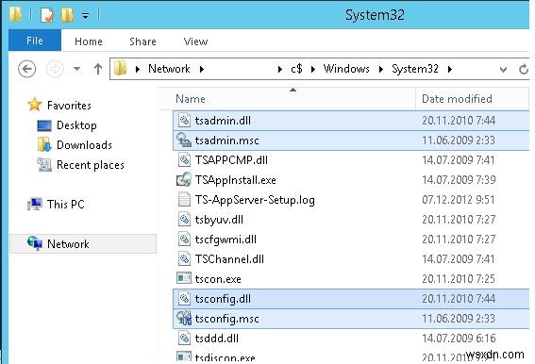
Task: Click the Forward navigation arrow
Action: coord(55,69)
